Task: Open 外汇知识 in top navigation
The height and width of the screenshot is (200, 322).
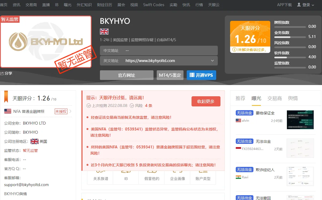Action: pyautogui.click(x=84, y=5)
